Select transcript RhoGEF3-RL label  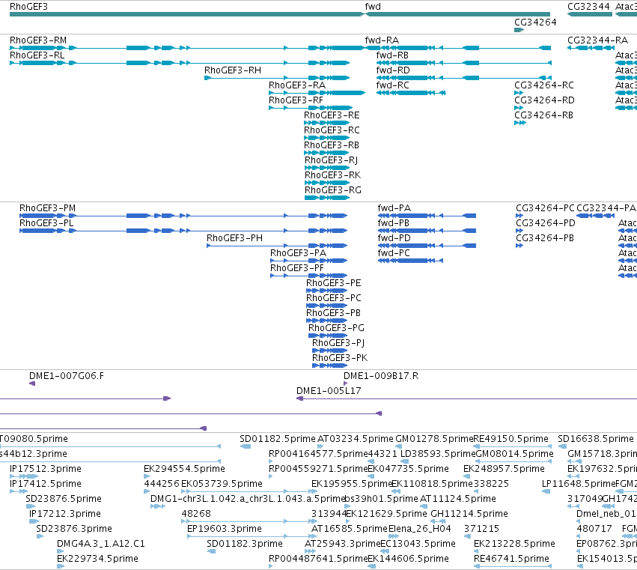37,55
